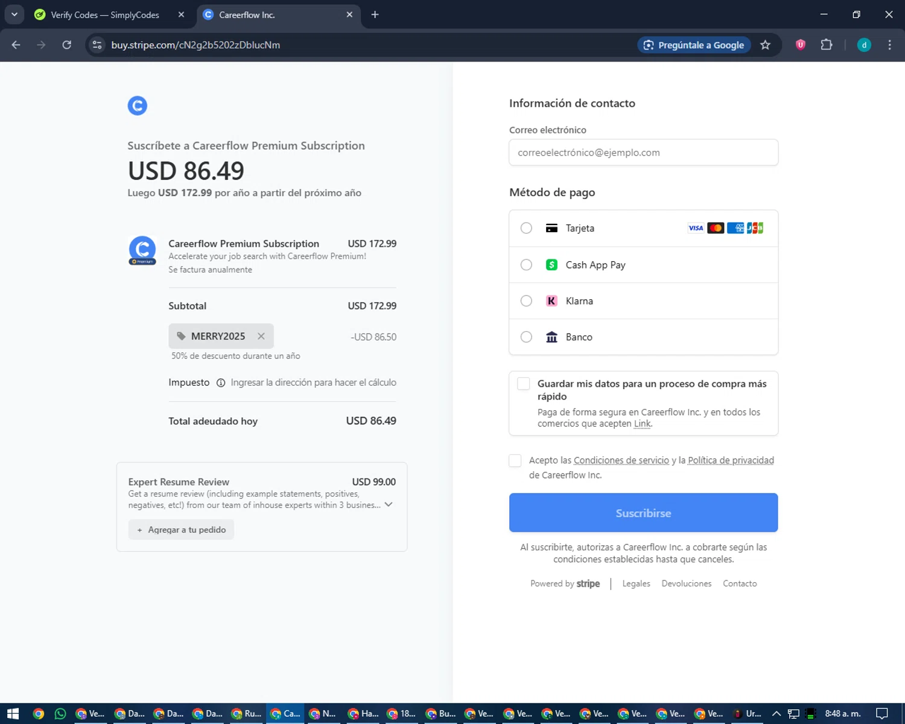905x724 pixels.
Task: Switch to the "18..." taskbar window
Action: click(402, 714)
